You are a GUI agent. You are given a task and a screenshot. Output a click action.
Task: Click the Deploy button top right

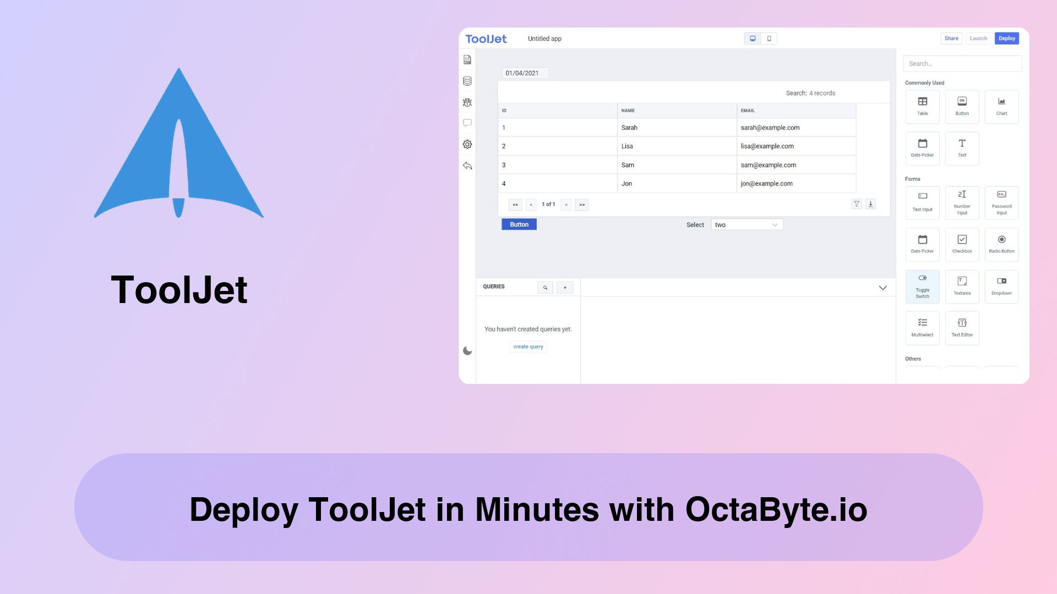coord(1007,38)
